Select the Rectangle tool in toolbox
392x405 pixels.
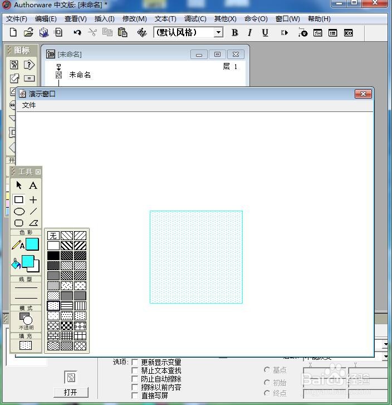pyautogui.click(x=19, y=199)
